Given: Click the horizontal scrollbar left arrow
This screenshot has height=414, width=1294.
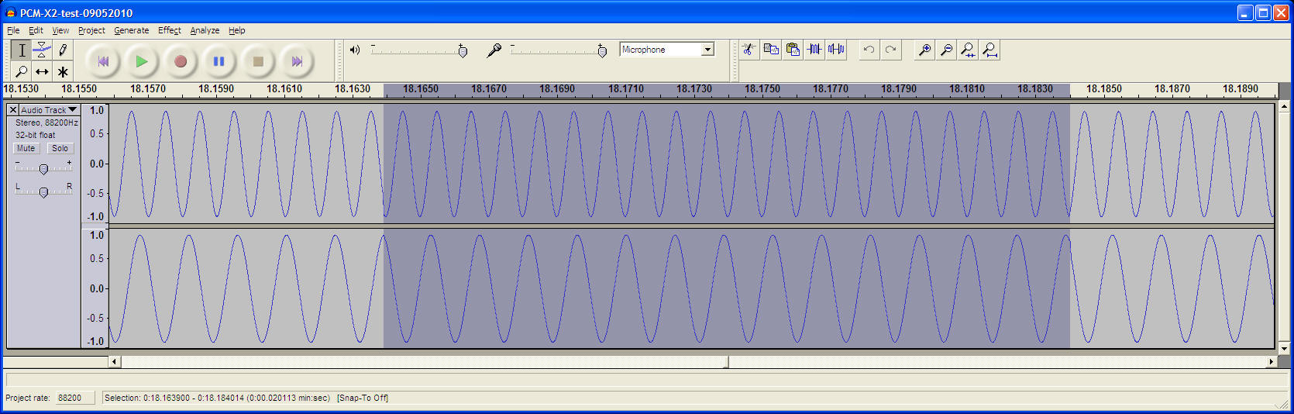Looking at the screenshot, I should coord(115,362).
